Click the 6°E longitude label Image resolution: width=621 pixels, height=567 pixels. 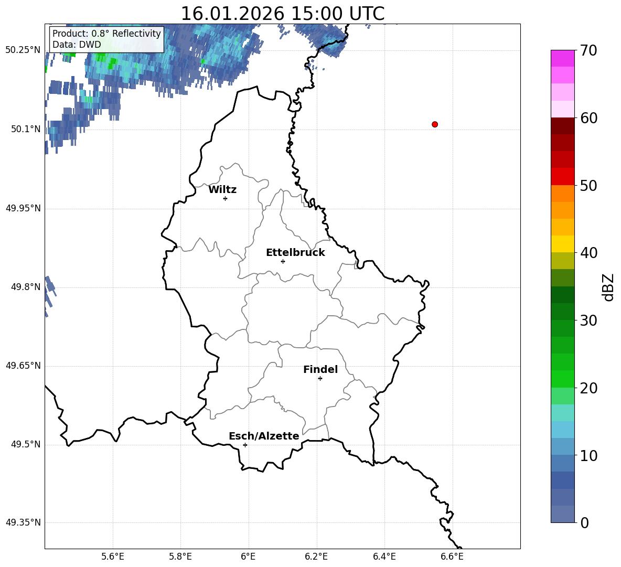click(x=248, y=557)
